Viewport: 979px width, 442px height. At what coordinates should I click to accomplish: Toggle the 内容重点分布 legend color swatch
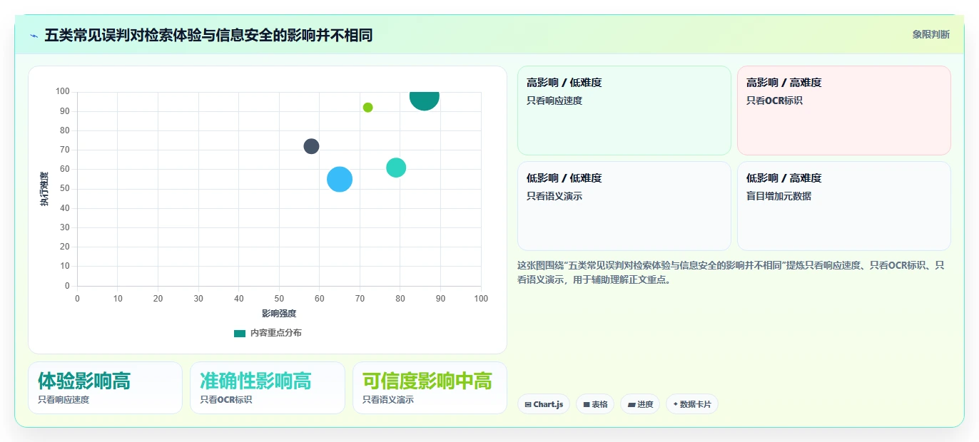(x=240, y=333)
